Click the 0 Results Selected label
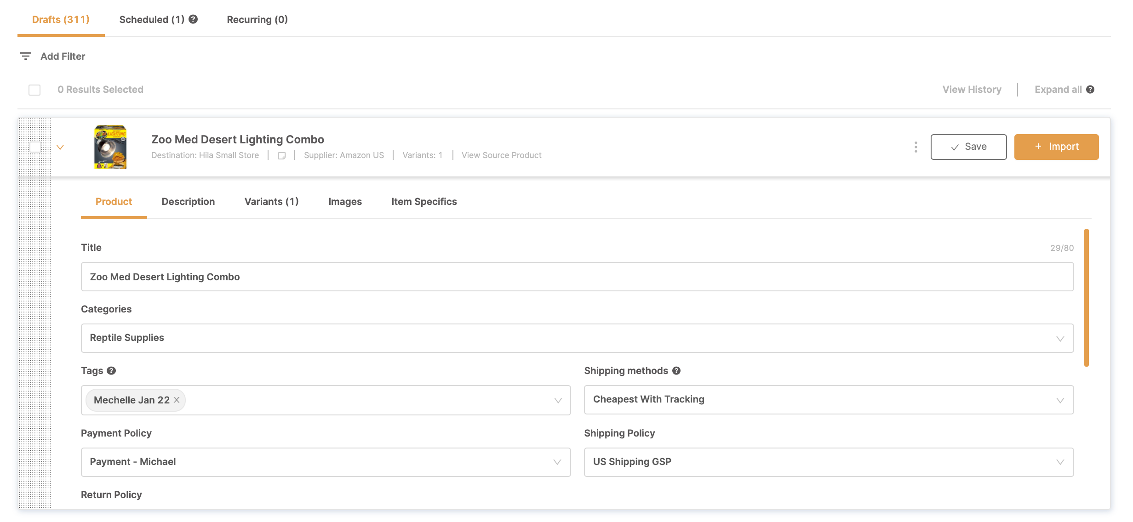 [x=100, y=90]
